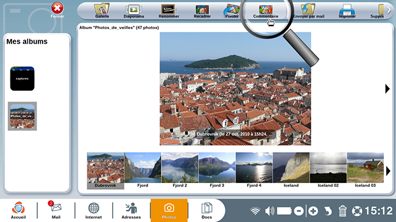Viewport: 396px width, 222px height.
Task: Click the Supprimer tool in the top toolbar
Action: [377, 11]
